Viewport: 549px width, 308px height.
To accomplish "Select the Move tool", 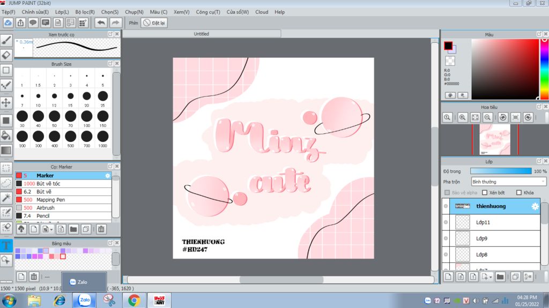I will click(x=6, y=102).
